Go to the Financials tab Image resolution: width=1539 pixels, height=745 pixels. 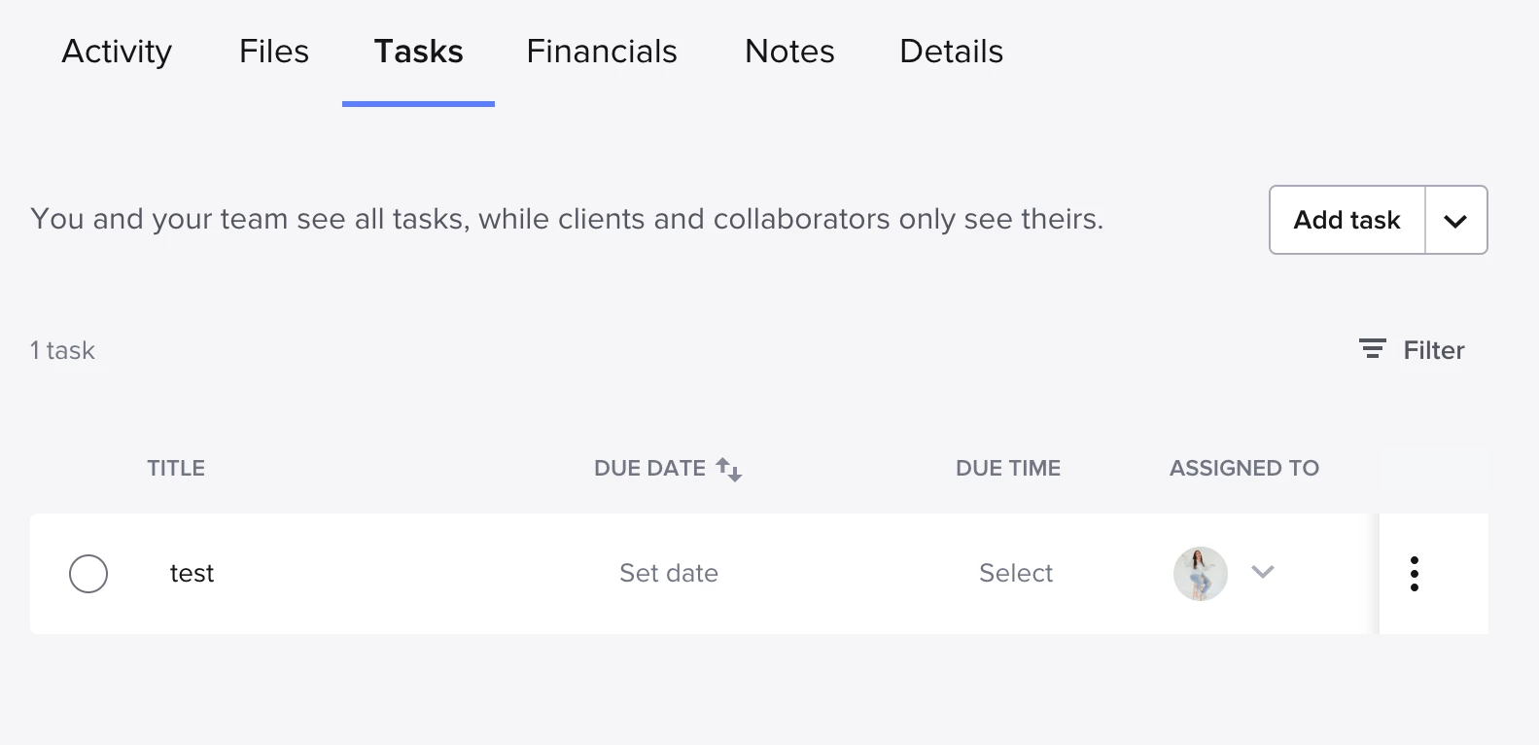[602, 52]
